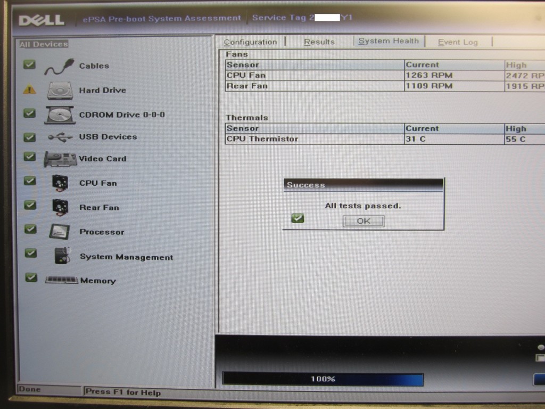Select the Cables device label
545x409 pixels.
pyautogui.click(x=94, y=66)
